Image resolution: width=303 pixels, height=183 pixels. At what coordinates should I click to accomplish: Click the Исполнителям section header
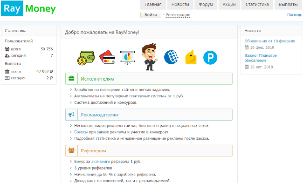tap(149, 79)
